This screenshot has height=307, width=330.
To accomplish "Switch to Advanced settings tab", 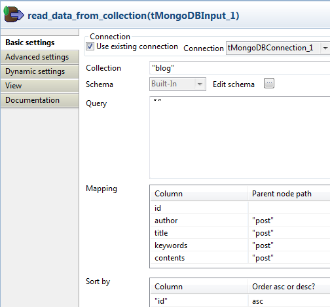I will pos(39,57).
